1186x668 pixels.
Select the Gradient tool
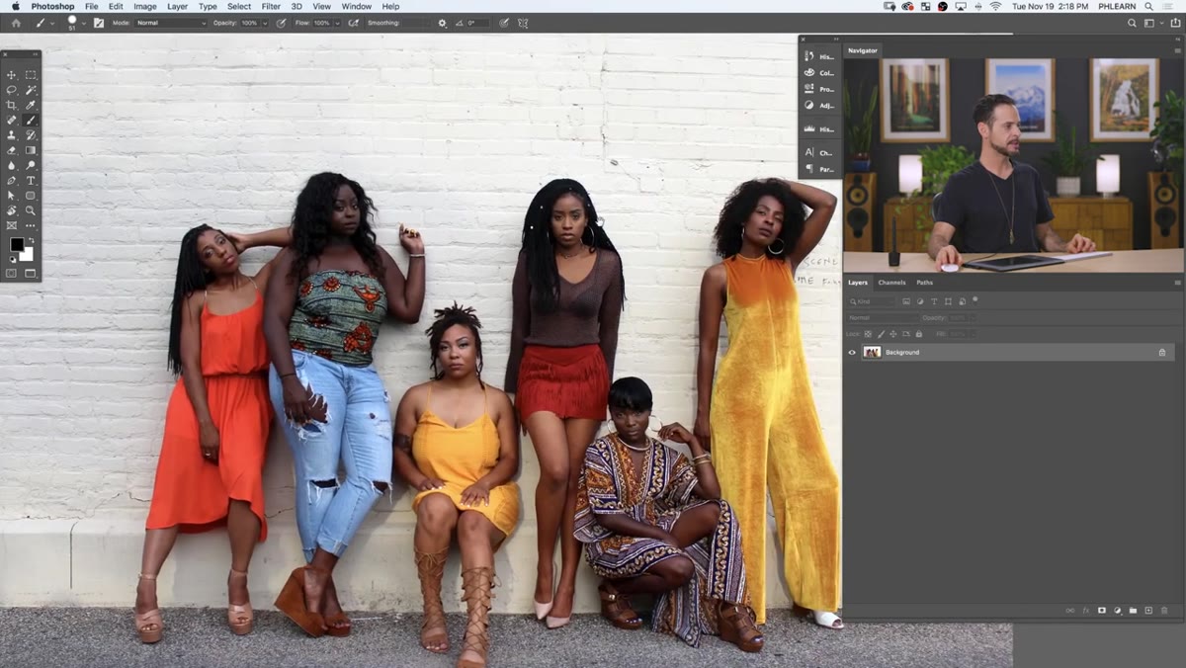31,150
